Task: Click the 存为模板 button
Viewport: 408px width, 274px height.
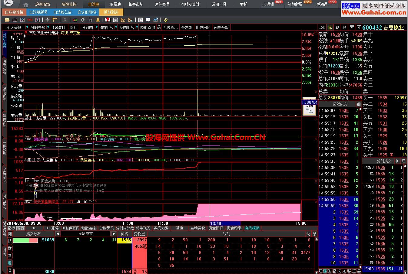Action: tap(252, 228)
